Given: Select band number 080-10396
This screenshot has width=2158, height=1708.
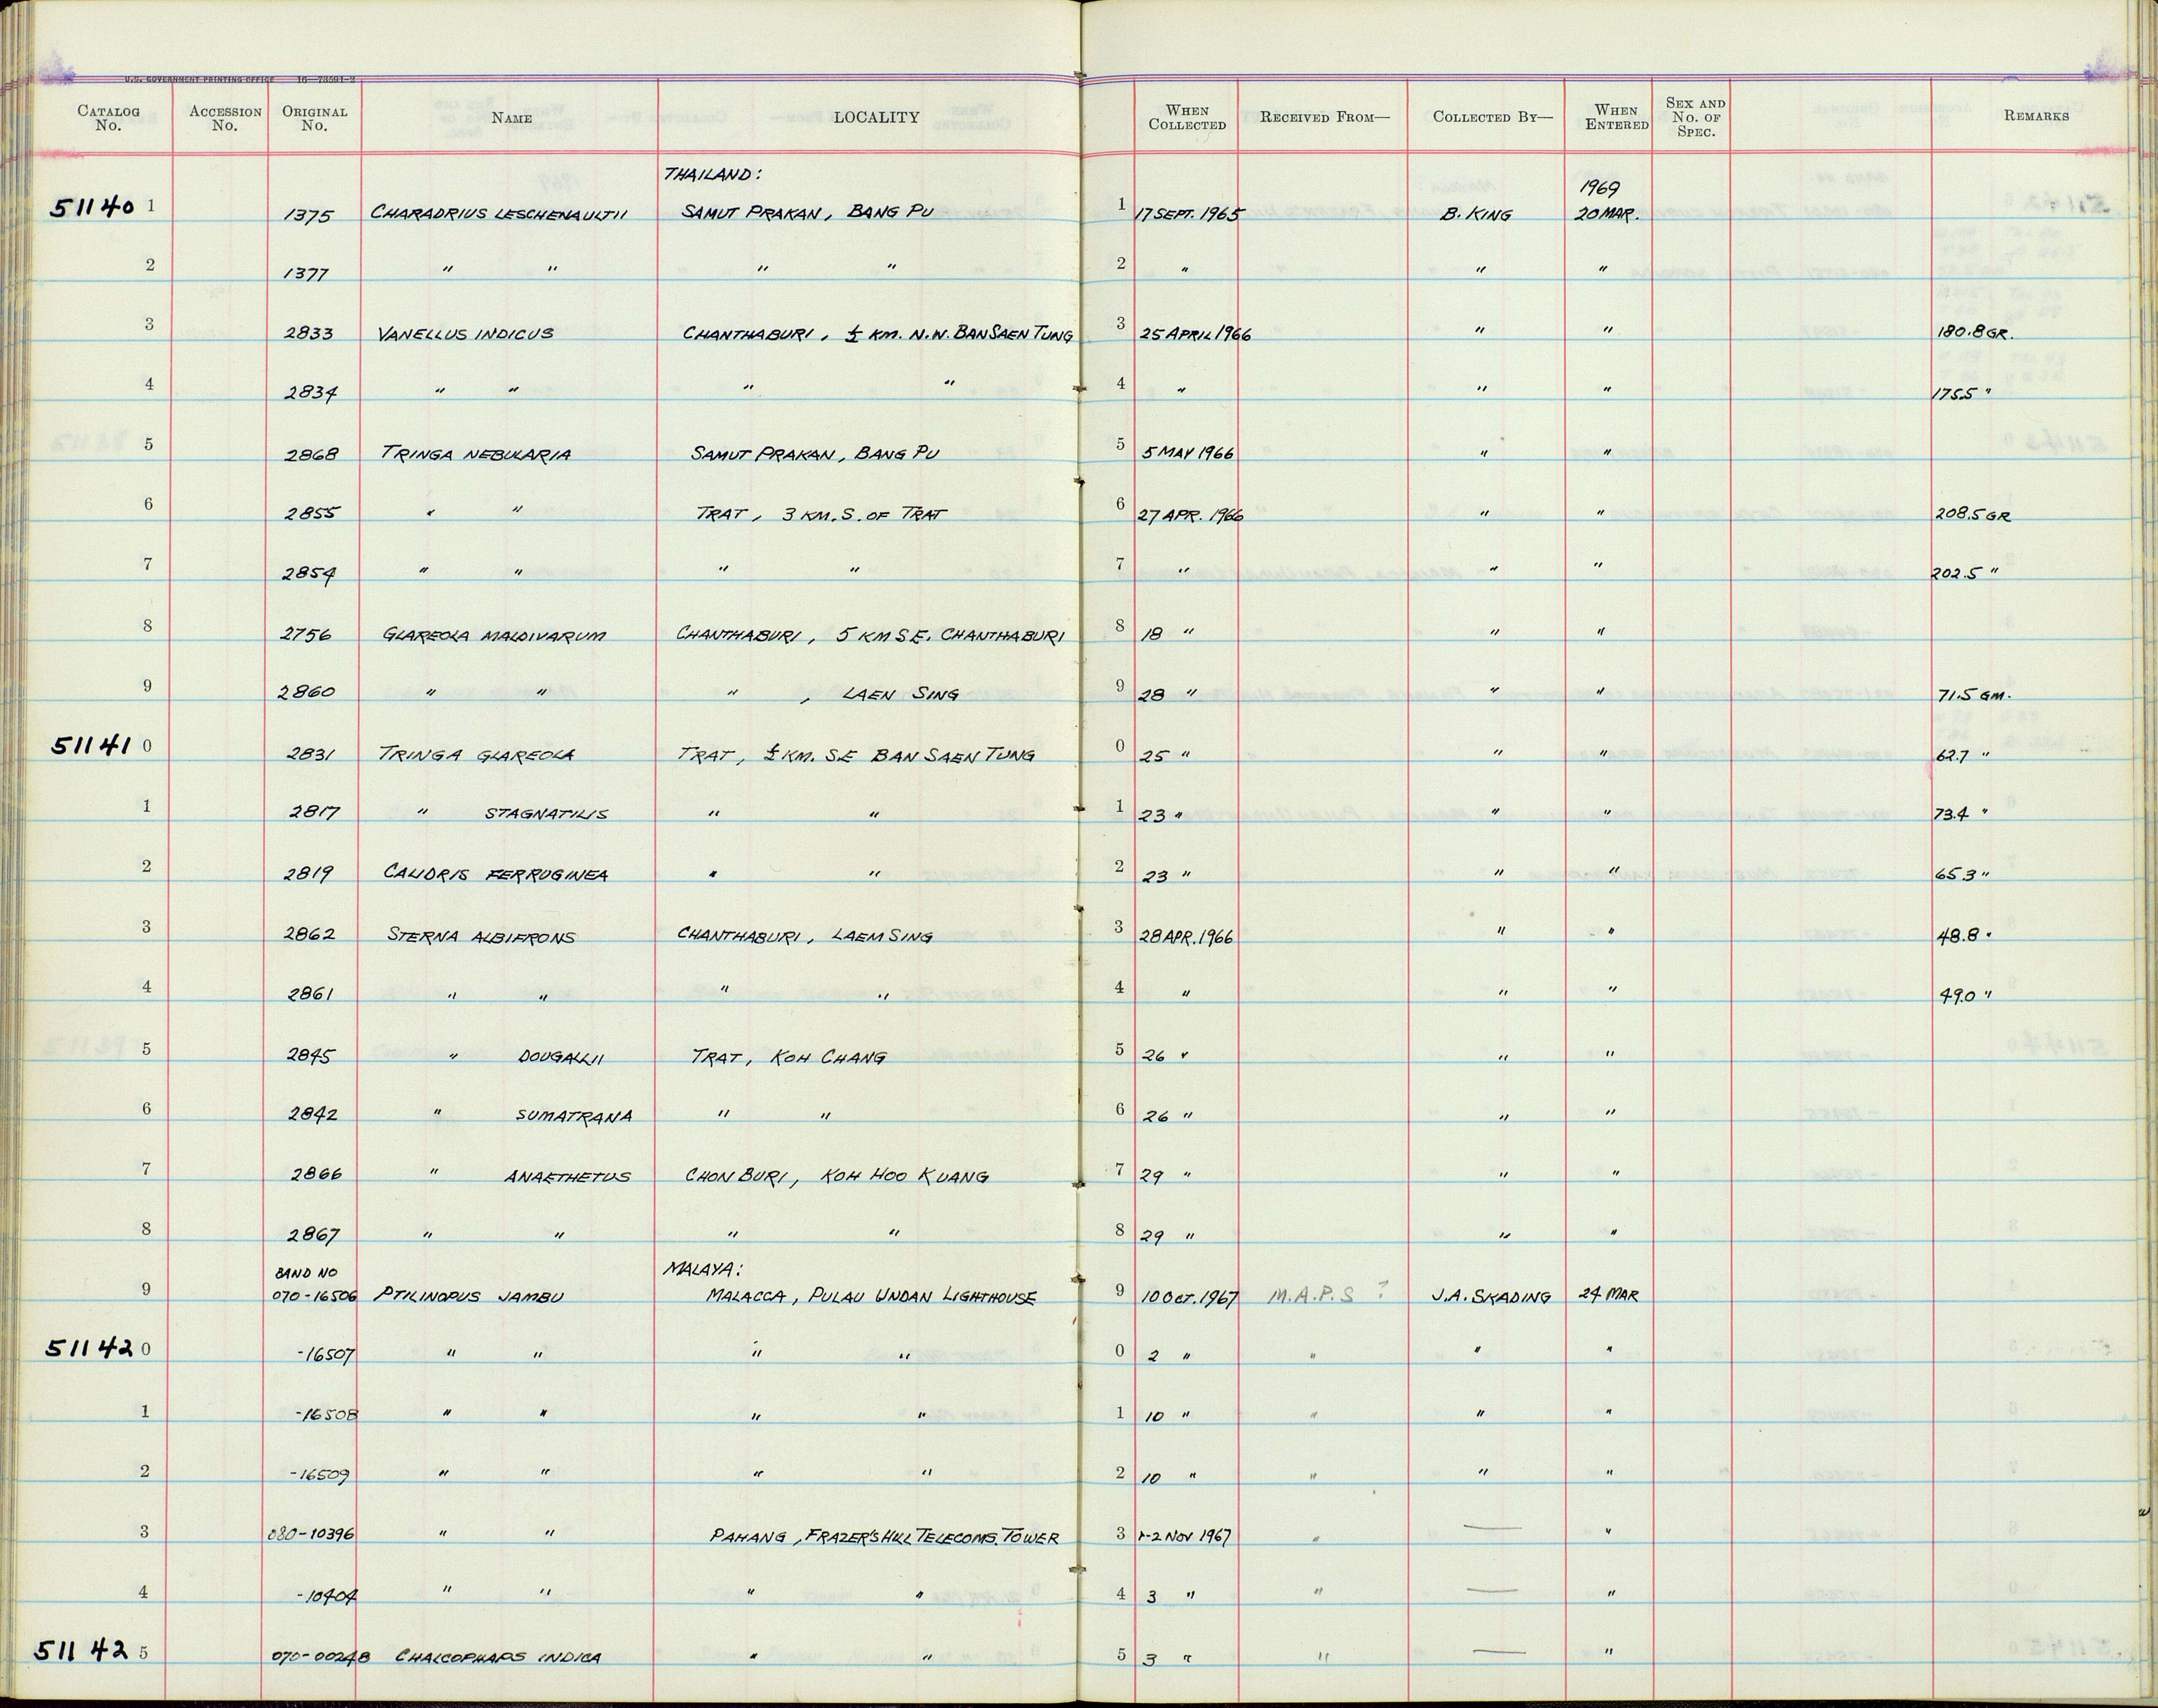Looking at the screenshot, I should [x=311, y=1534].
